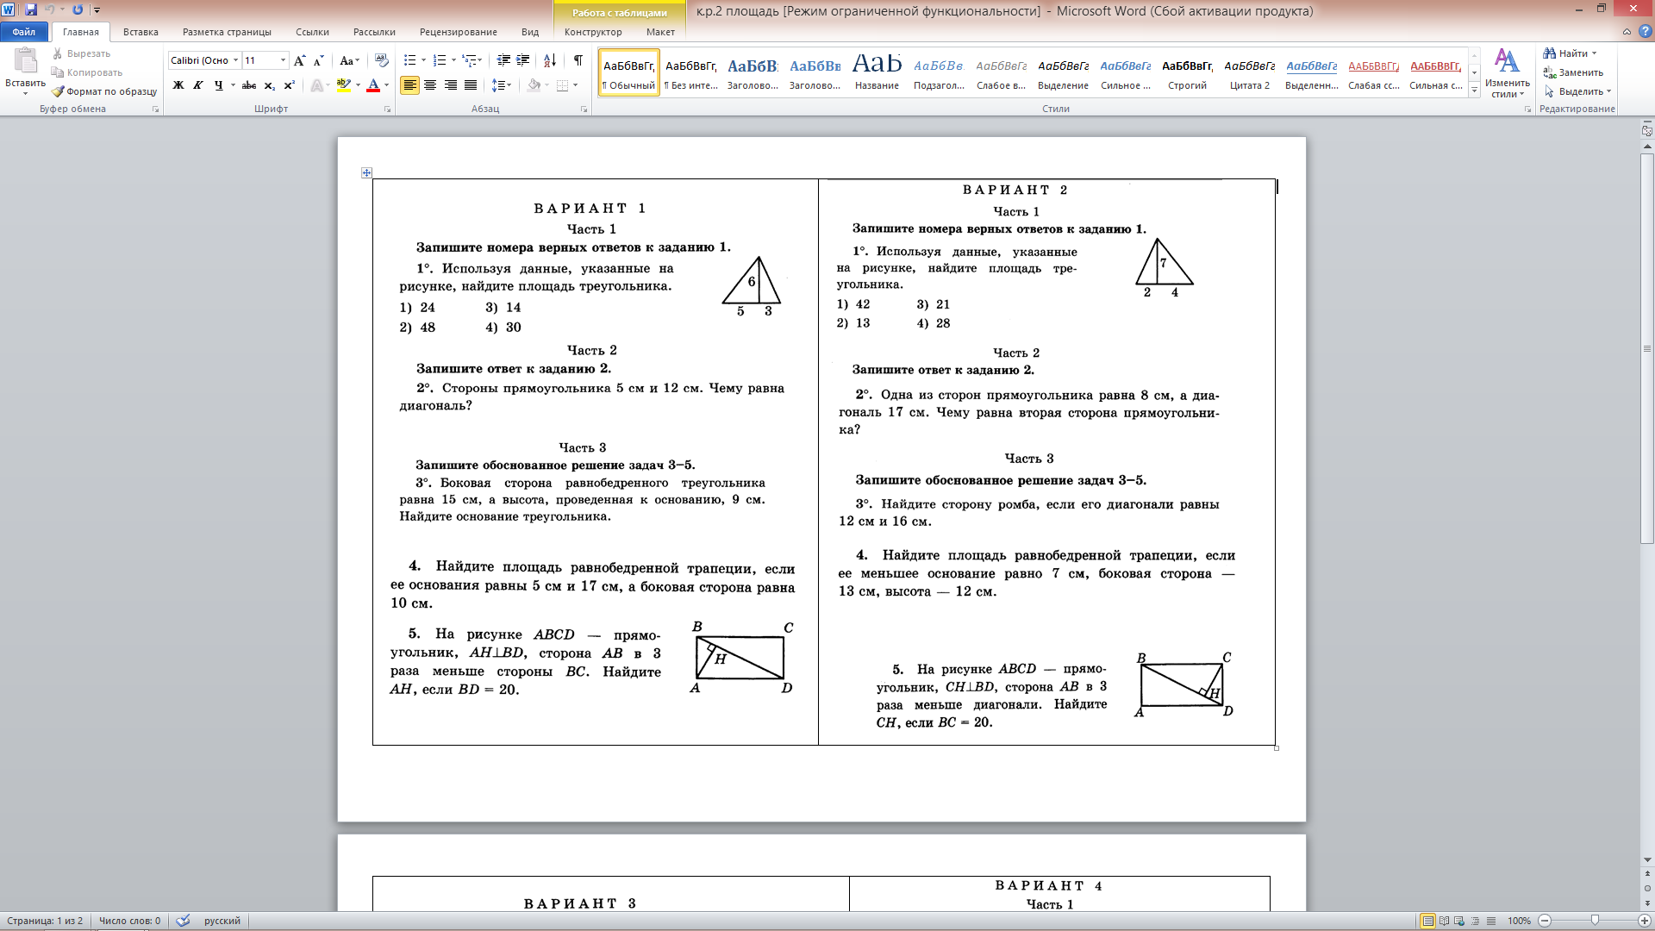Toggle show paragraph marks (¶)
Image resolution: width=1655 pixels, height=931 pixels.
pos(578,60)
